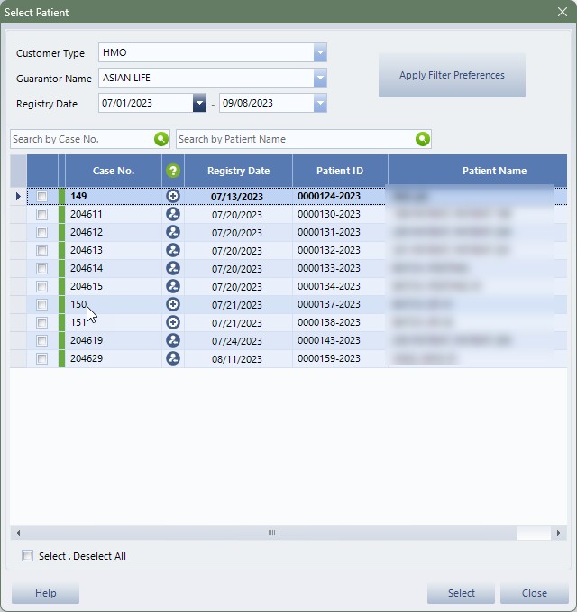Click the patient icon for case 204611

click(x=173, y=214)
